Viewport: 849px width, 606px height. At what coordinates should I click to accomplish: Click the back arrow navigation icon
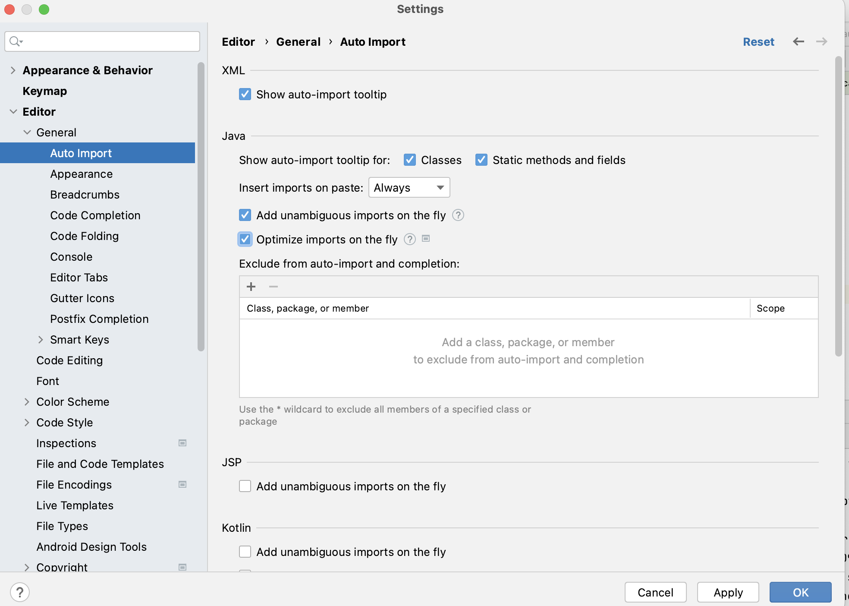tap(799, 41)
